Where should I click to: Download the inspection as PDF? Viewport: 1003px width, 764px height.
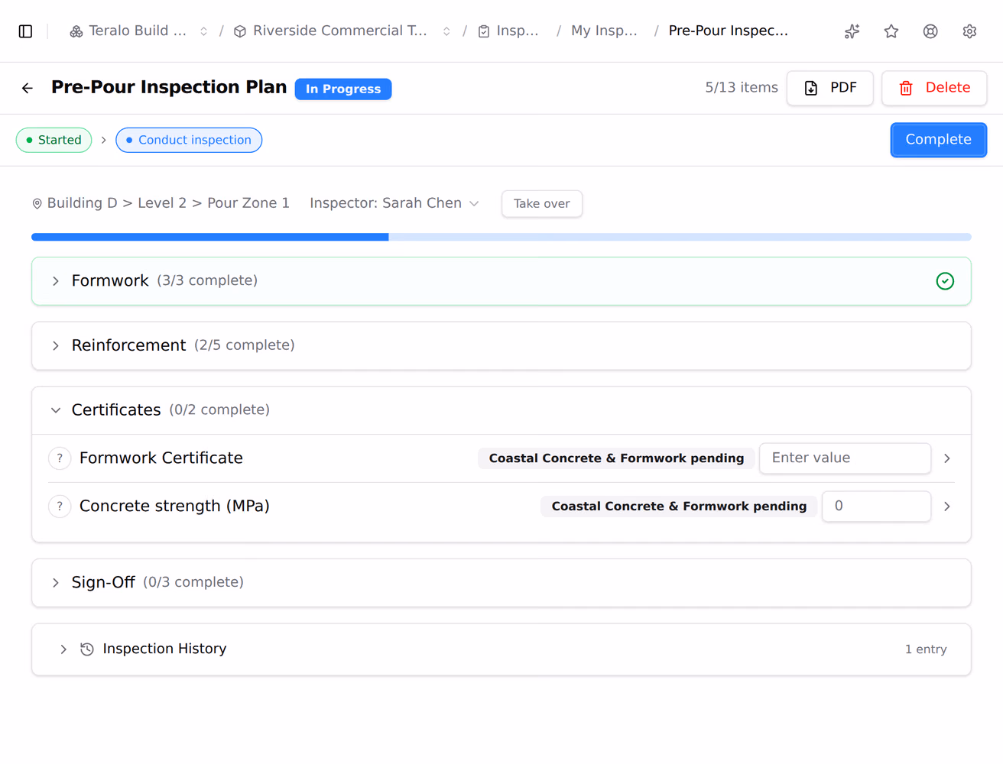(830, 88)
